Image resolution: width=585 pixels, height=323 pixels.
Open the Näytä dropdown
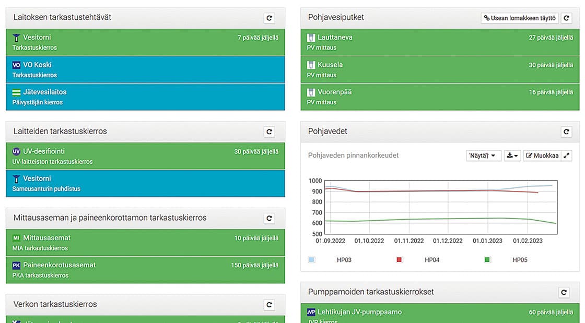[x=483, y=155]
